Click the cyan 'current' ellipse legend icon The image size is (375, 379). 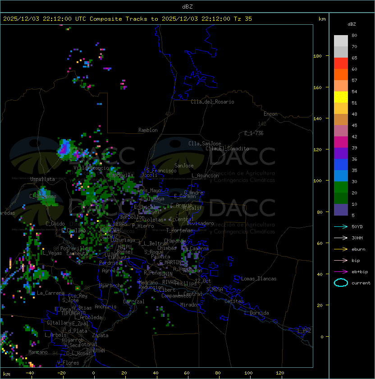pyautogui.click(x=341, y=283)
